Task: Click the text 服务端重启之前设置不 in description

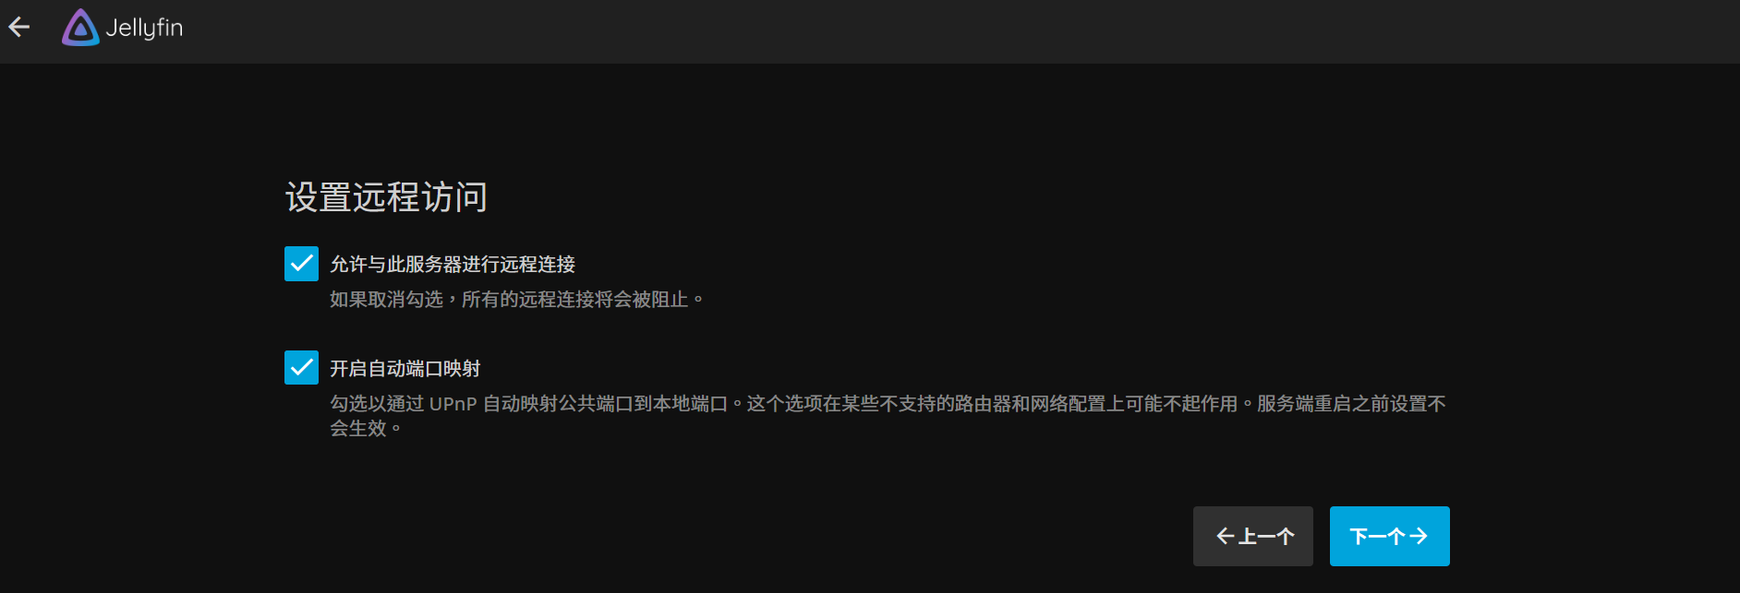Action: tap(1351, 404)
